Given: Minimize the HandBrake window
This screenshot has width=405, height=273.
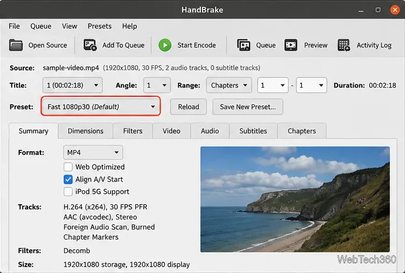Looking at the screenshot, I should 361,10.
